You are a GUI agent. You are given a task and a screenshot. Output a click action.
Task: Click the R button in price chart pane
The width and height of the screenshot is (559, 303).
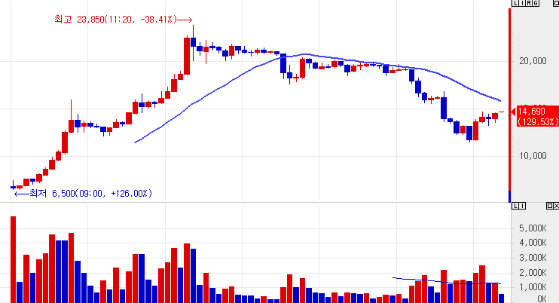[x=529, y=3]
